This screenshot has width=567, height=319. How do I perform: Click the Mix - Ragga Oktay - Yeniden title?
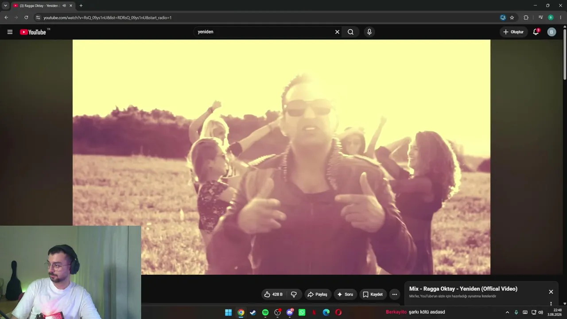[x=463, y=289]
